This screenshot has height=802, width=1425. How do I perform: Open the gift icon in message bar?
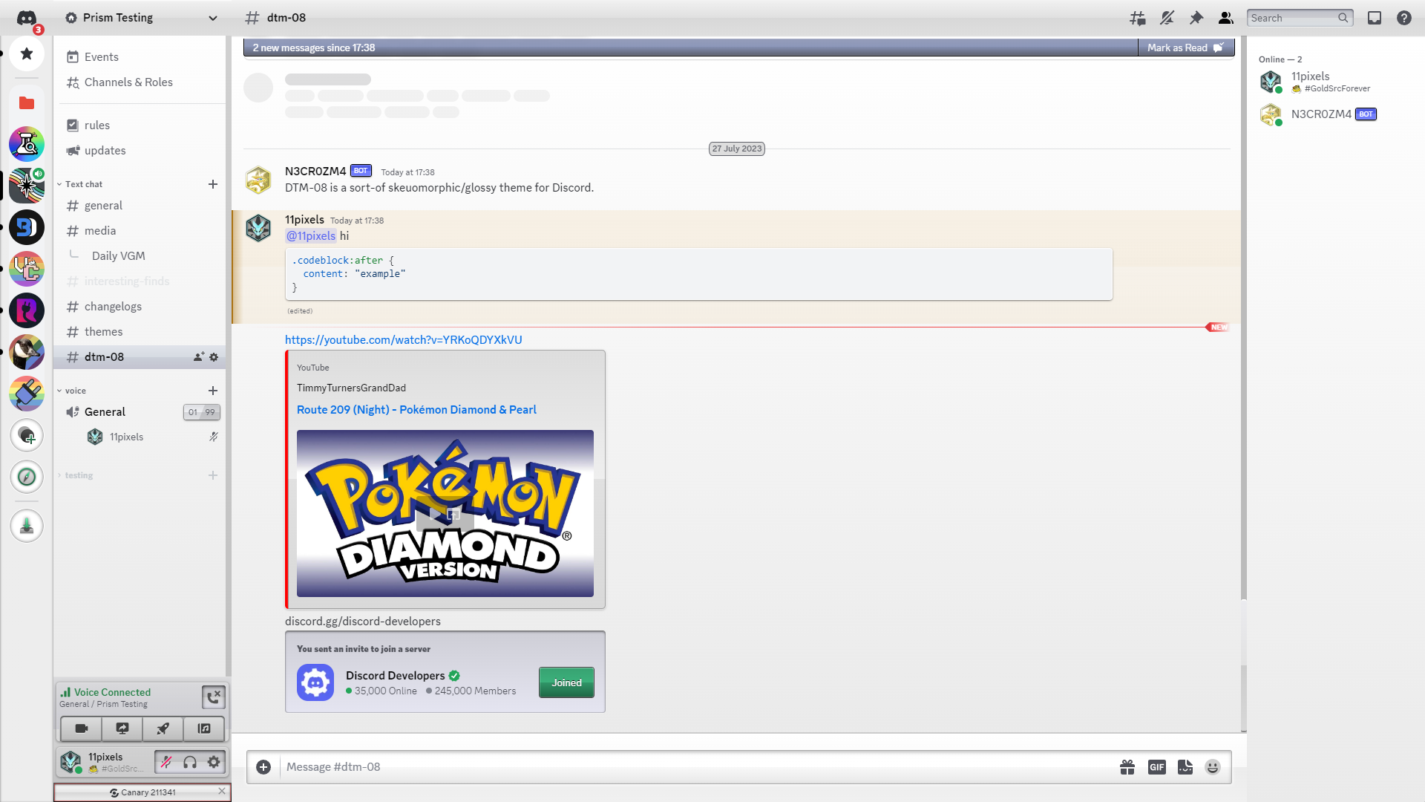coord(1127,767)
